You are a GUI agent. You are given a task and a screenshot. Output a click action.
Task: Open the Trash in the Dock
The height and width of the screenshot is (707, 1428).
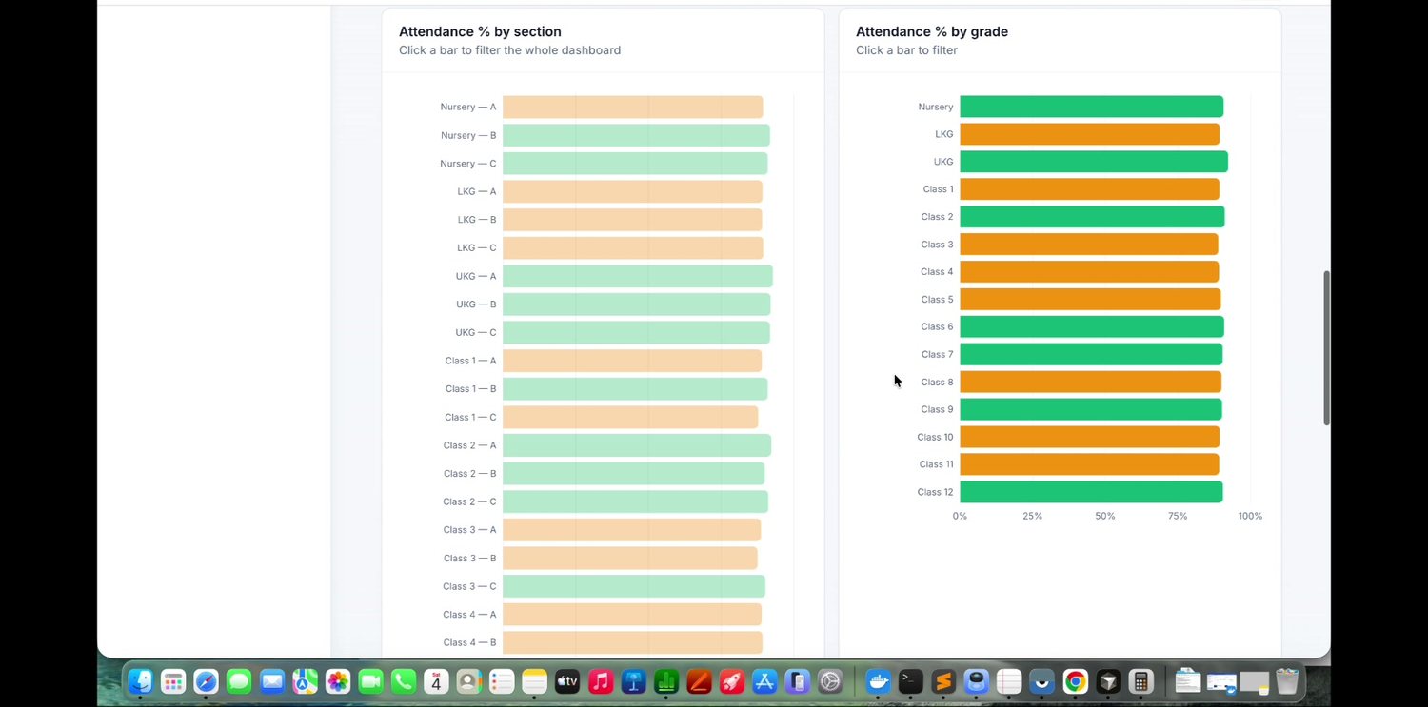pyautogui.click(x=1287, y=681)
